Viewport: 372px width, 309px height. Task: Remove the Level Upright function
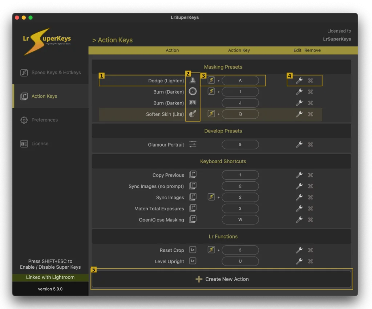tap(310, 261)
